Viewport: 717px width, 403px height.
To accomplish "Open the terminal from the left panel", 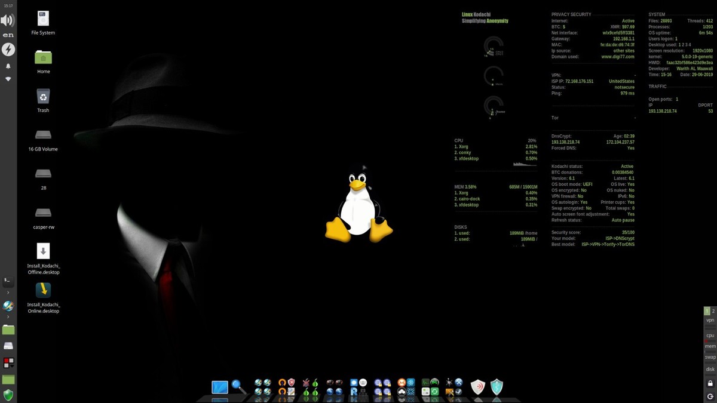I will (x=8, y=281).
